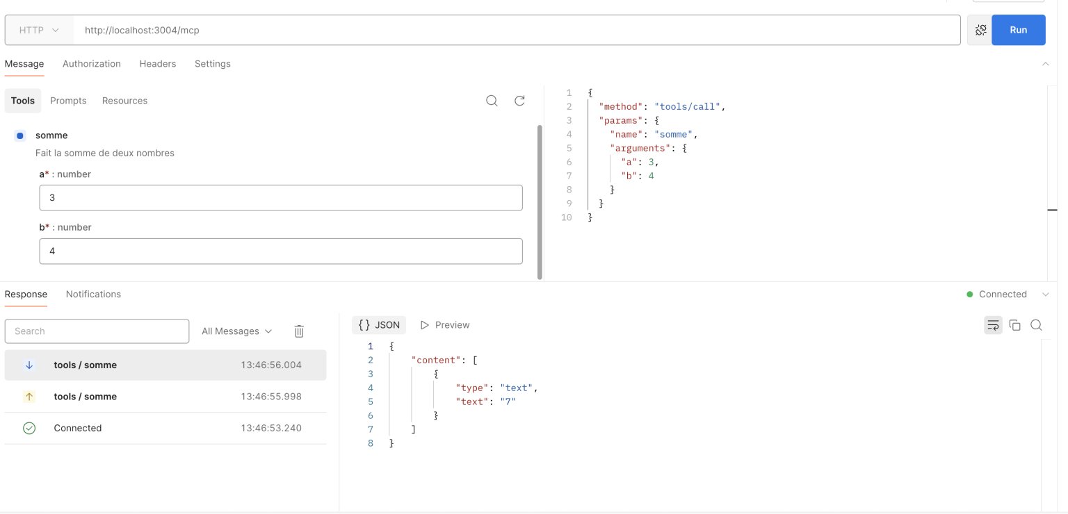Collapse the request section chevron
1068x514 pixels.
[x=1045, y=64]
